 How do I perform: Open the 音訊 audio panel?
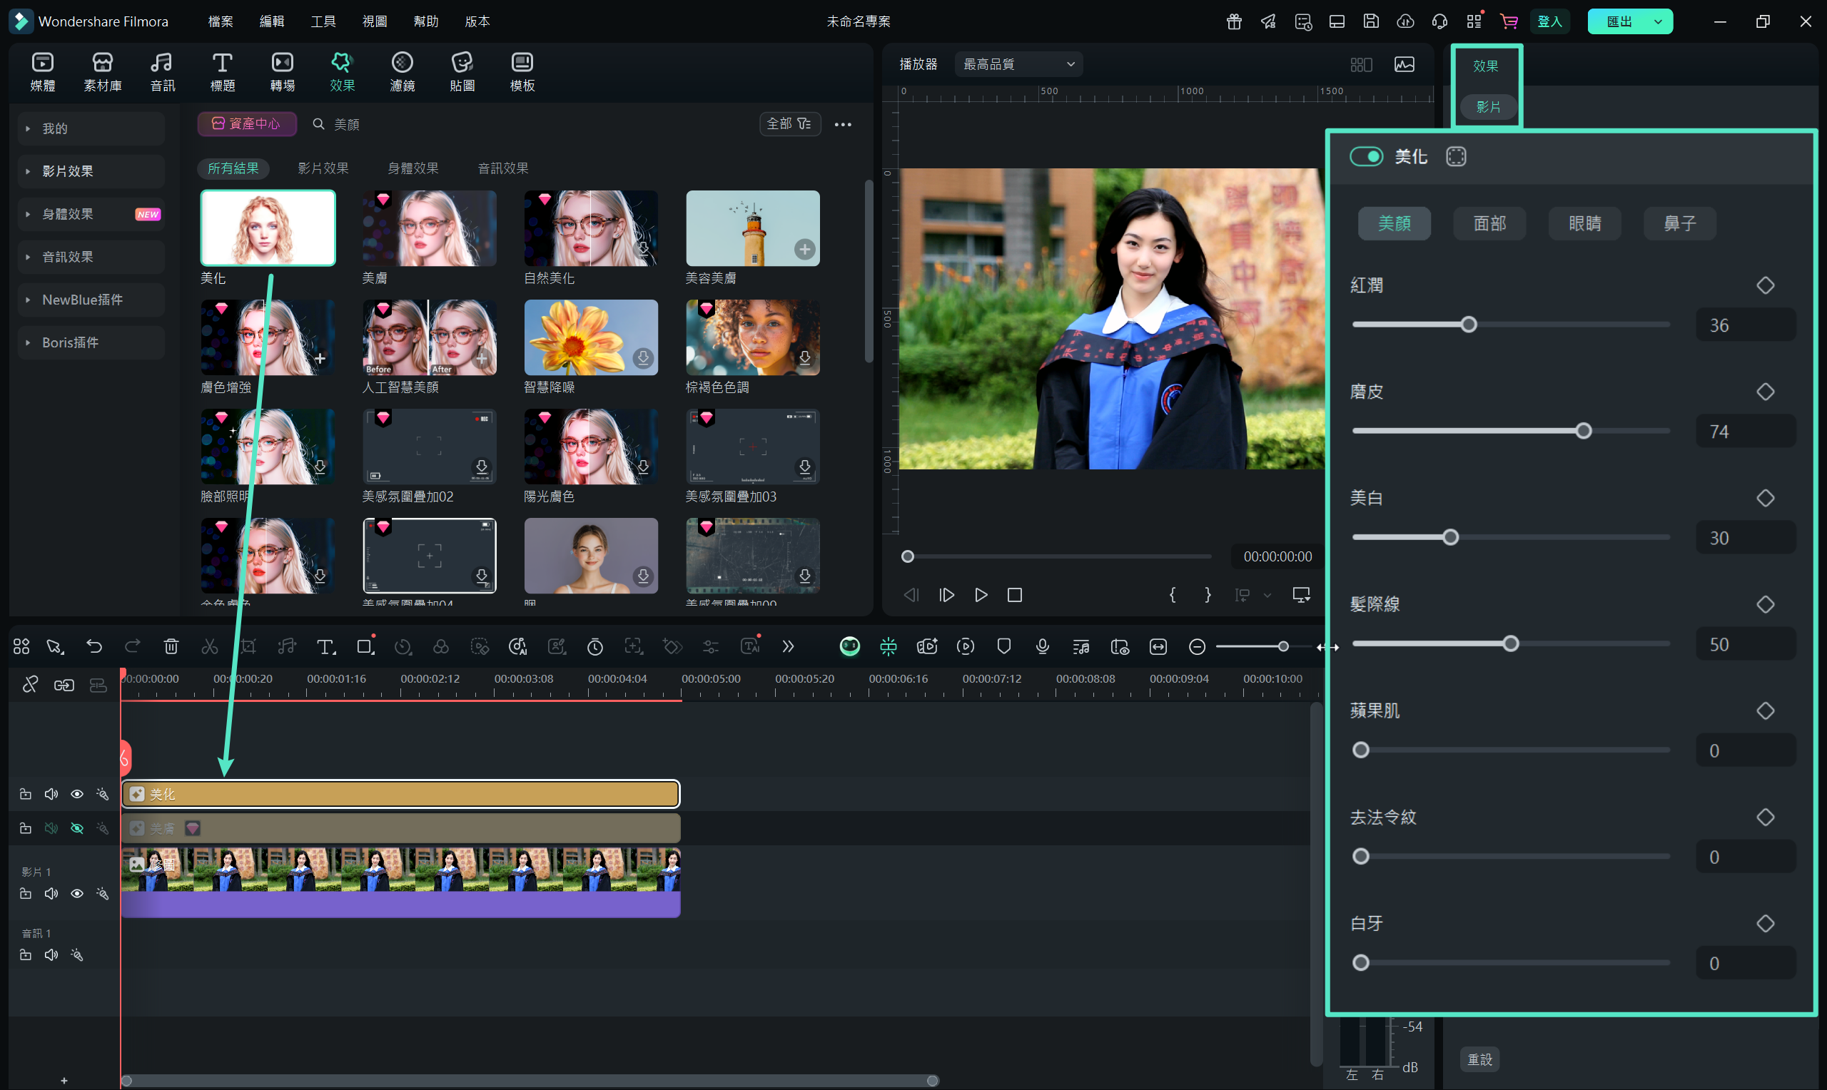[x=162, y=72]
